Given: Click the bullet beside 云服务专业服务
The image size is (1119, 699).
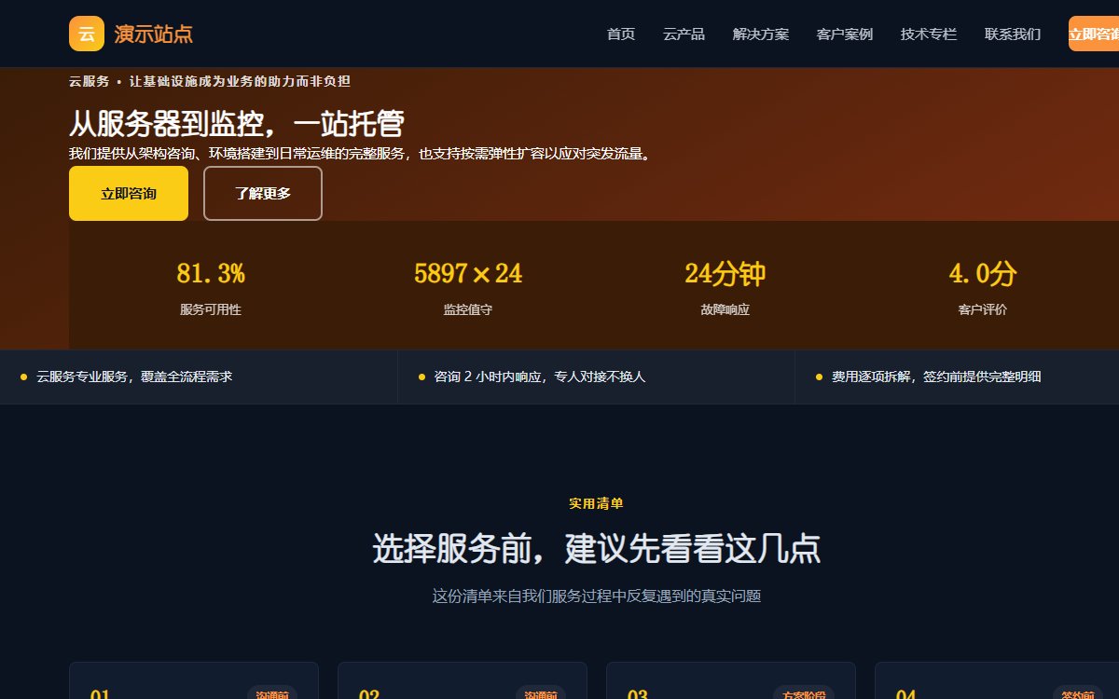Looking at the screenshot, I should 23,377.
